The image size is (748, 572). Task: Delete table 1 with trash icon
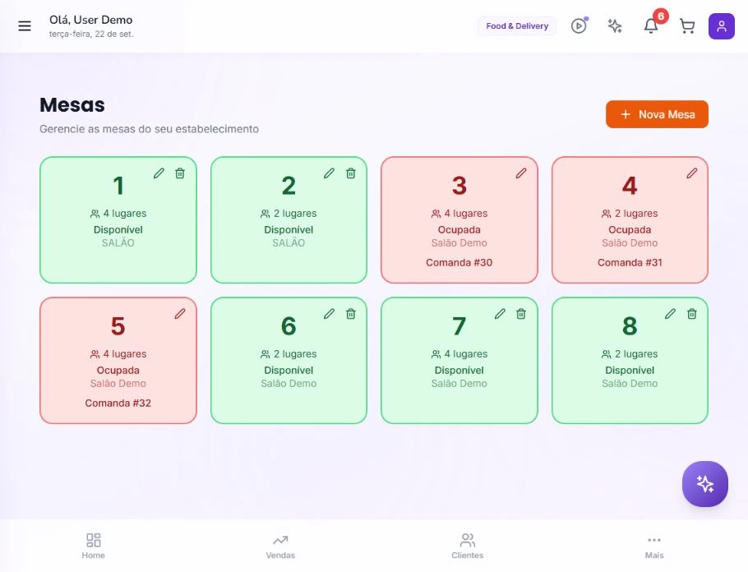tap(180, 173)
